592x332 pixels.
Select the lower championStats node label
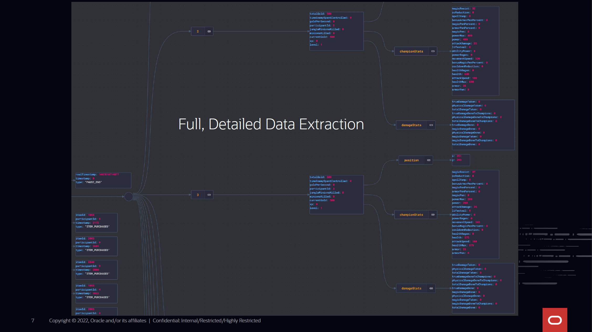click(411, 215)
